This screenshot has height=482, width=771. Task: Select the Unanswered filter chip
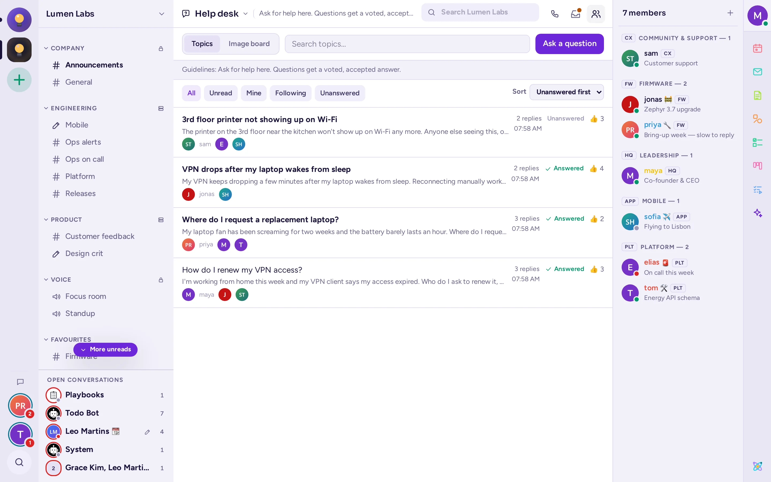[x=340, y=93]
